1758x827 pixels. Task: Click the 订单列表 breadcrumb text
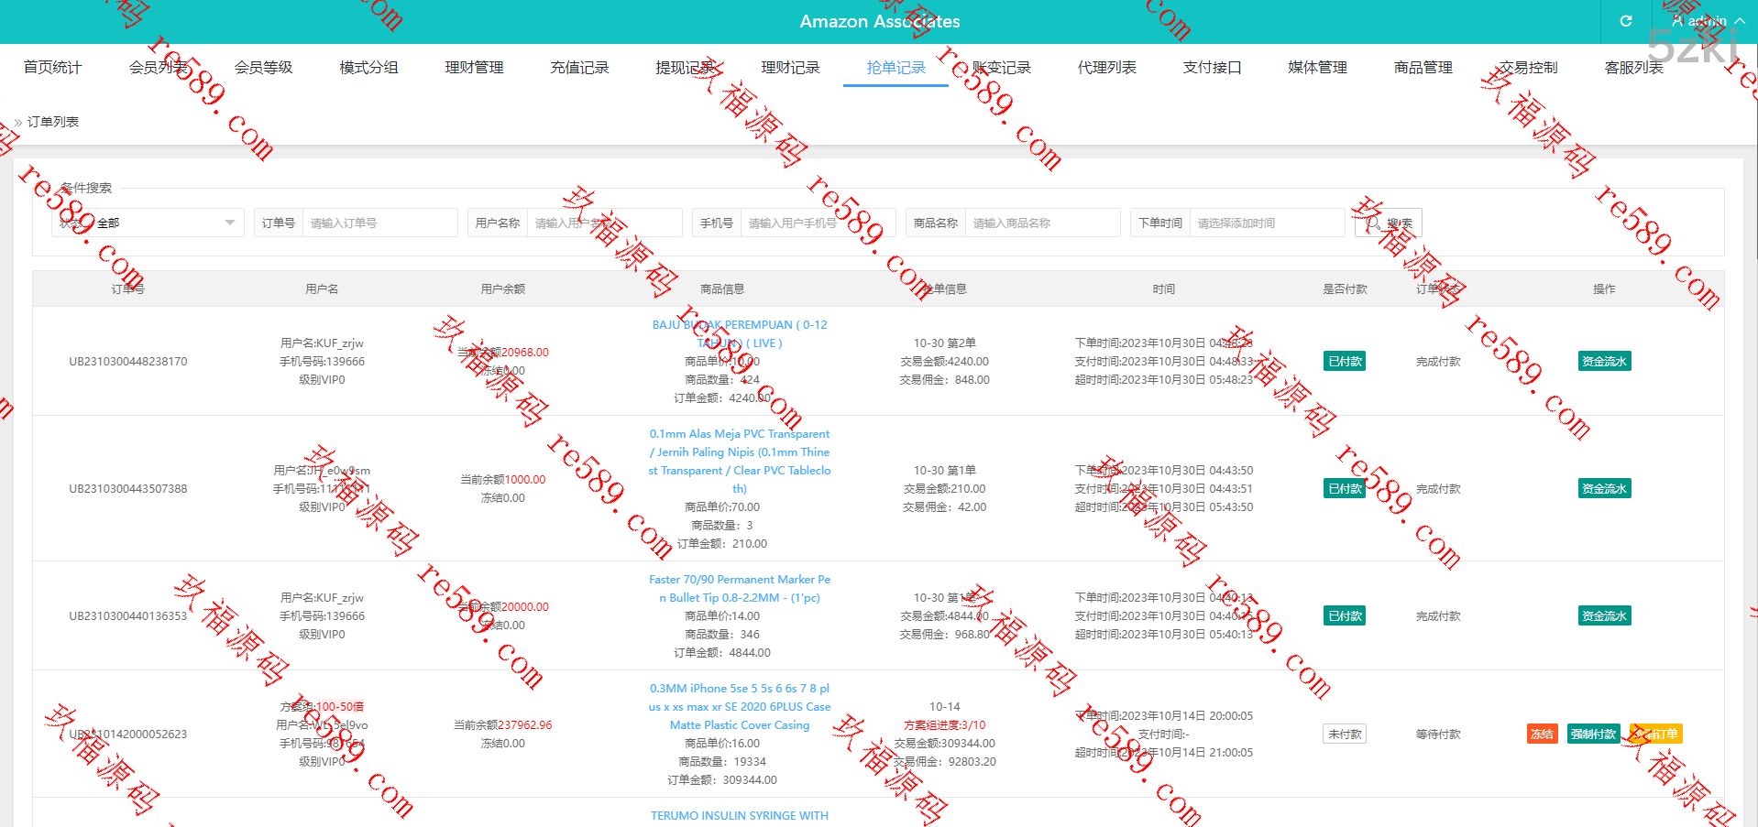(x=53, y=122)
